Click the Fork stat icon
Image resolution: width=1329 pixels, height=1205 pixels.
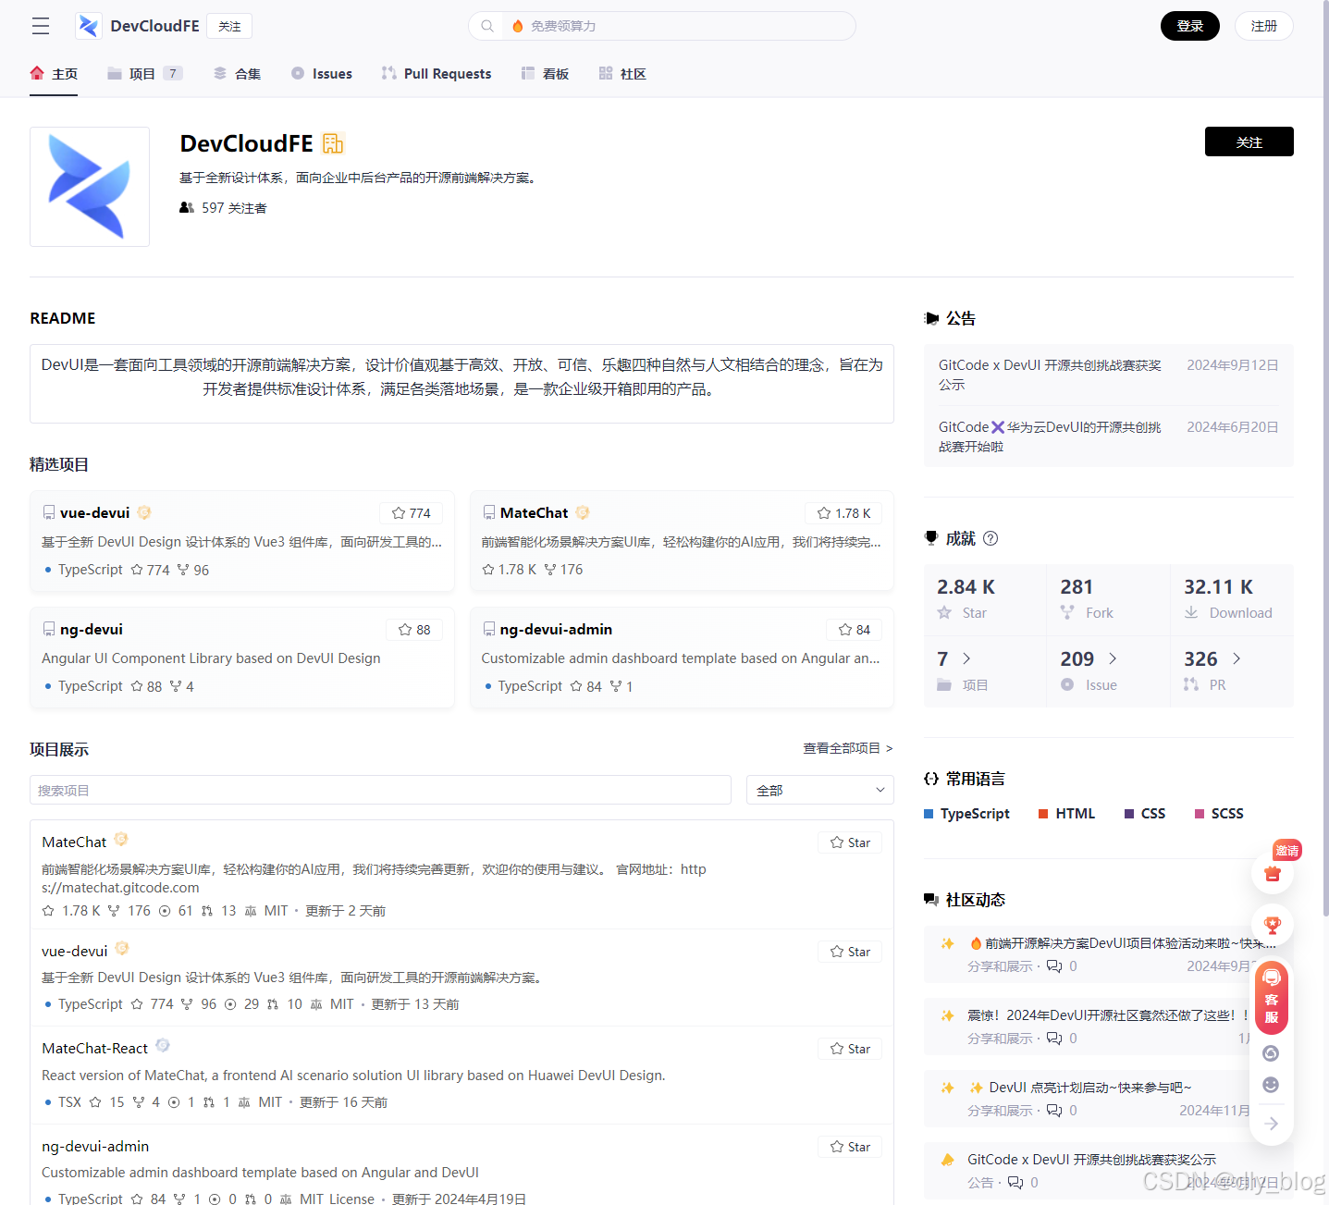(1067, 612)
